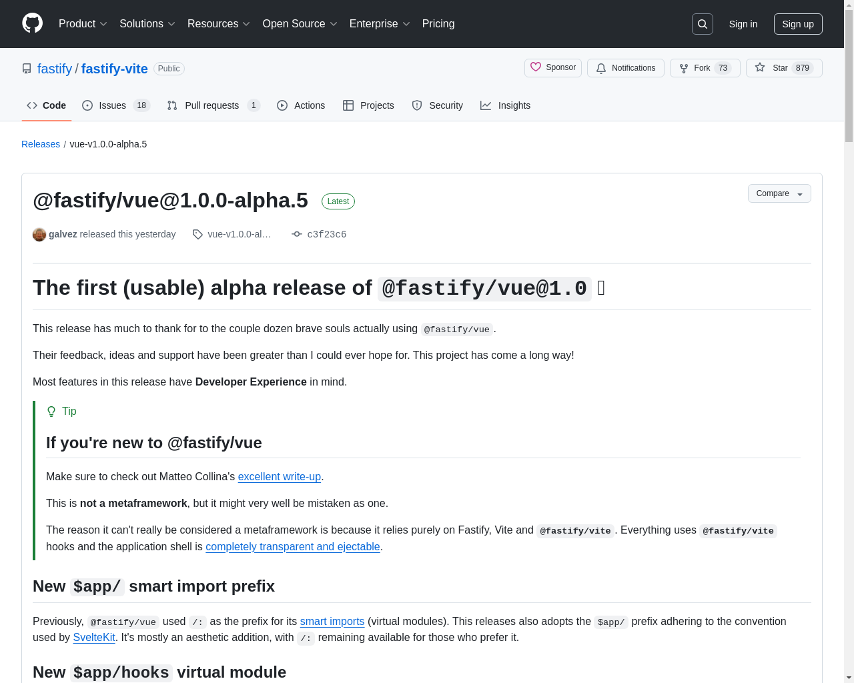
Task: Click the Code brackets icon
Action: pyautogui.click(x=32, y=105)
